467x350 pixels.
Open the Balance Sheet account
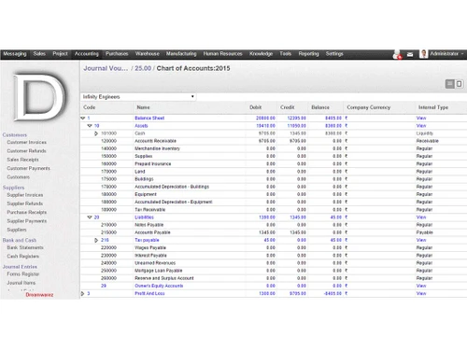point(149,119)
